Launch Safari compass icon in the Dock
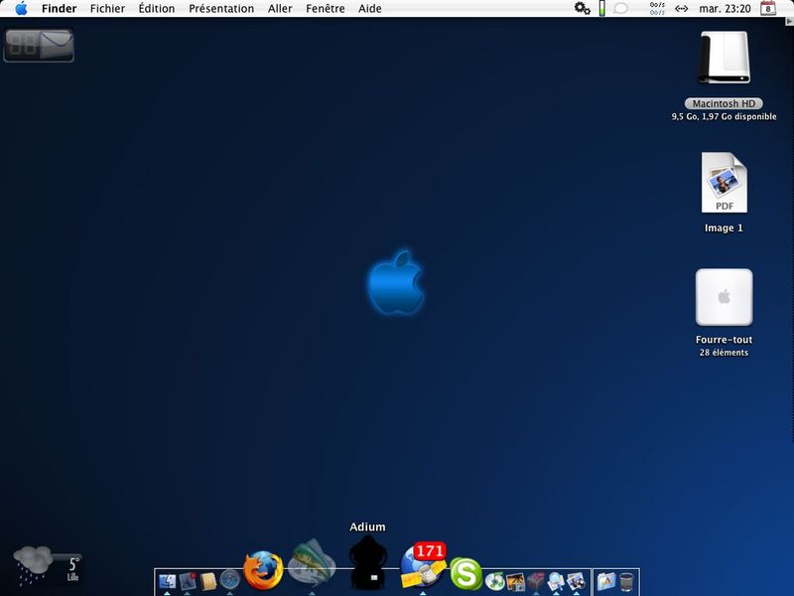 229,580
